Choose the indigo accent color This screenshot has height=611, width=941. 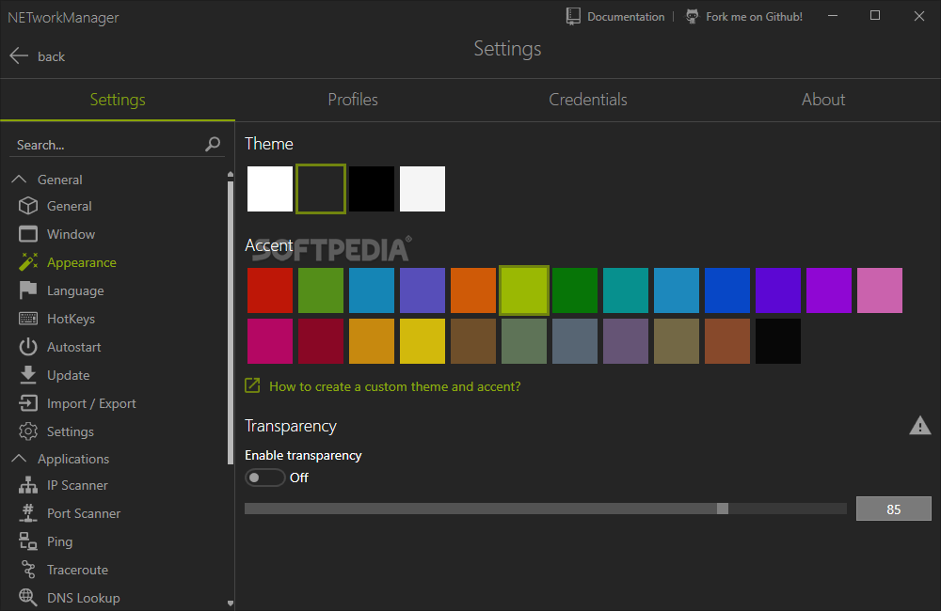[x=778, y=290]
